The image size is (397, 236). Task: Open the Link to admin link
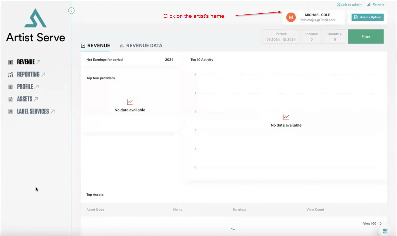(349, 5)
